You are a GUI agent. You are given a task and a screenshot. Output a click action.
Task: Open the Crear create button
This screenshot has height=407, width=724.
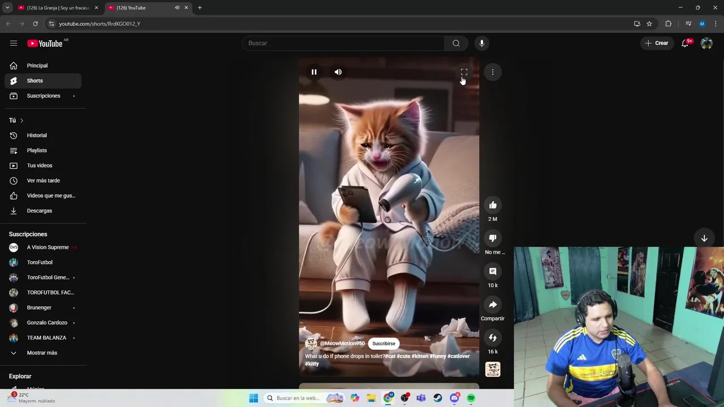click(656, 43)
